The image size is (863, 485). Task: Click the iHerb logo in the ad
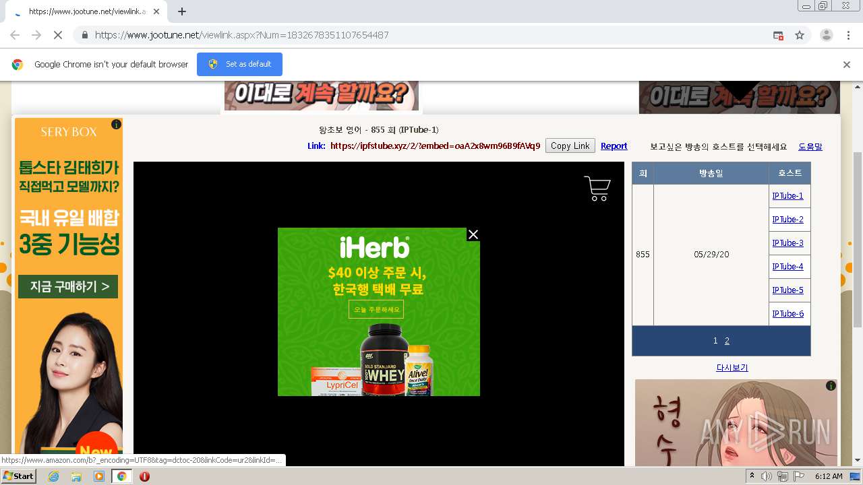coord(374,248)
